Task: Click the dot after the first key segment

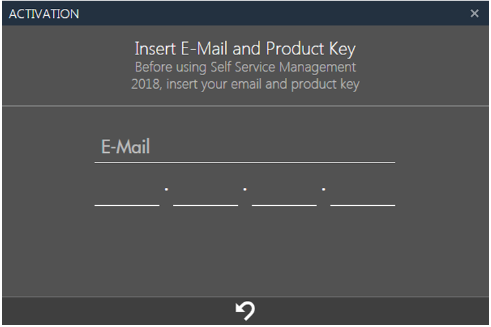Action: [166, 189]
